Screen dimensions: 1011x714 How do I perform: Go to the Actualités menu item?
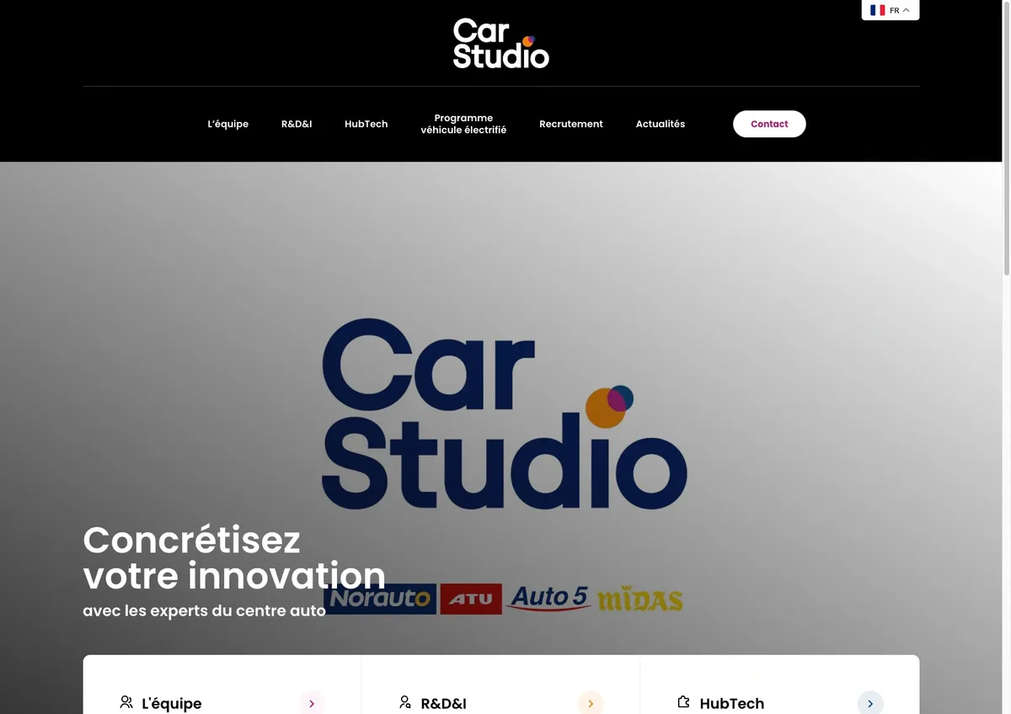661,124
